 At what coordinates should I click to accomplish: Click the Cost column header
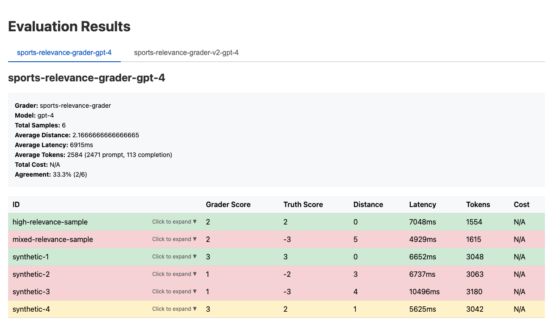521,204
